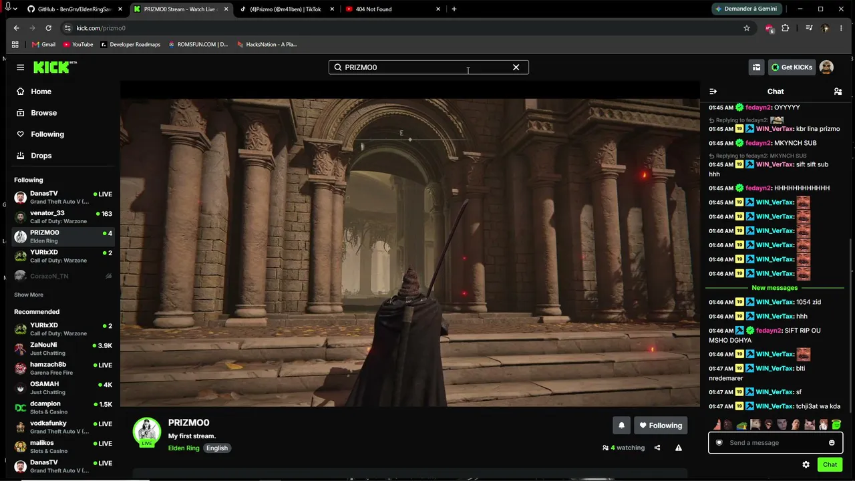855x481 pixels.
Task: Click the Get KICKs button
Action: pyautogui.click(x=792, y=67)
